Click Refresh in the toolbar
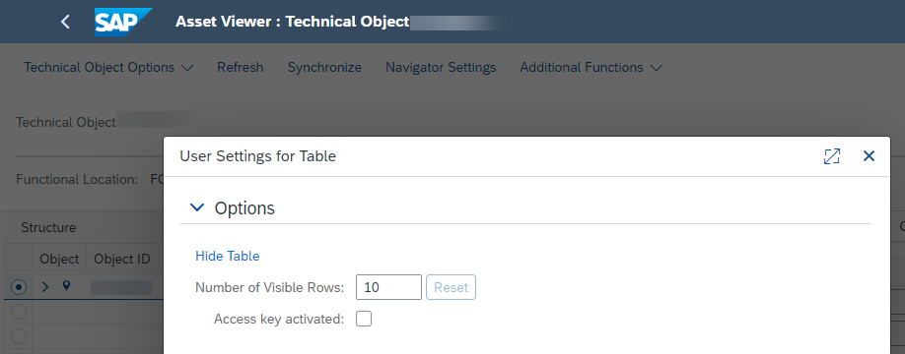Screen dimensions: 905x354 click(241, 67)
